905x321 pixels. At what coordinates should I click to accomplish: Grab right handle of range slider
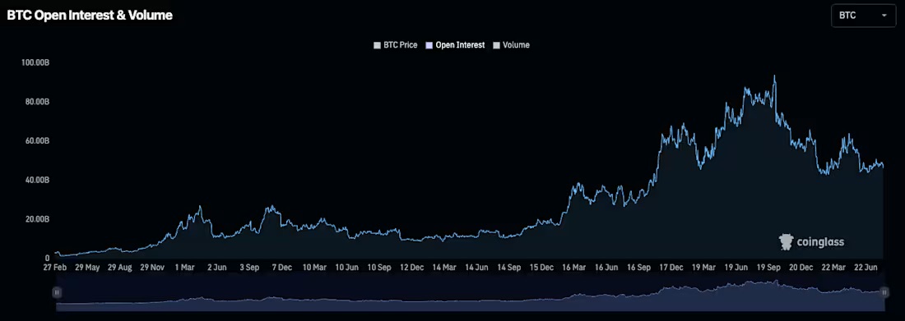coord(884,292)
